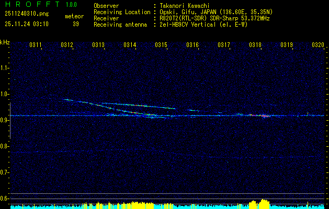Click the HROFFT title text

[x=32, y=4]
